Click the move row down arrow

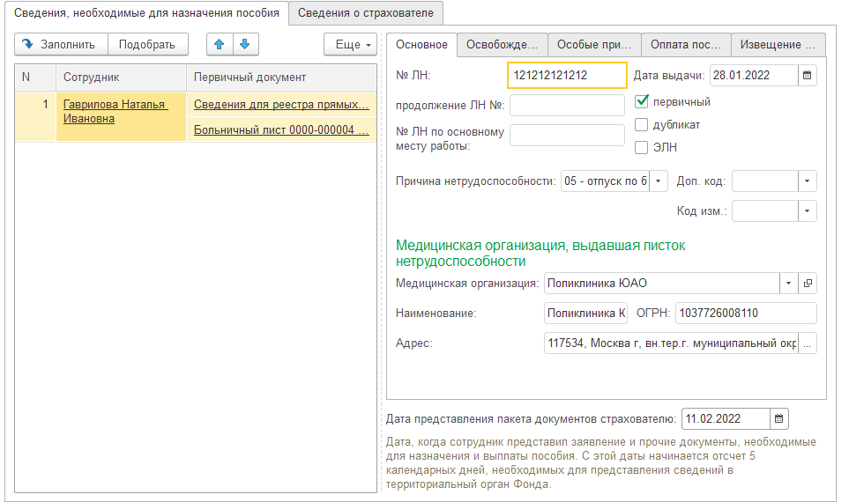point(244,45)
